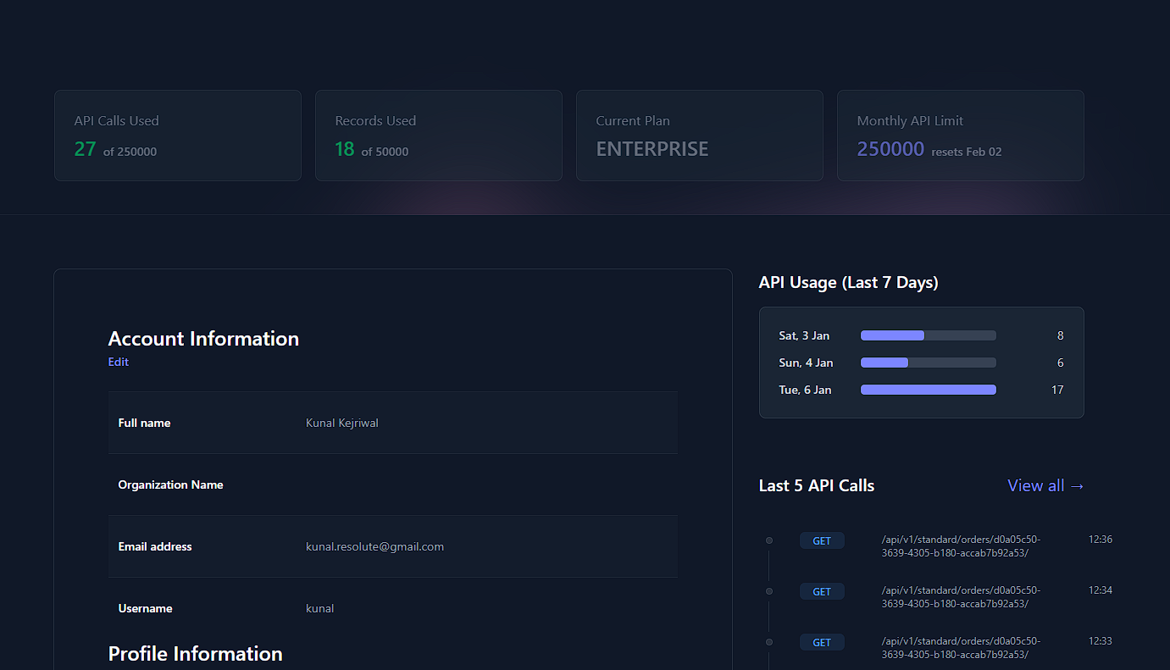Viewport: 1170px width, 670px height.
Task: Open the View all API calls link
Action: (1045, 485)
